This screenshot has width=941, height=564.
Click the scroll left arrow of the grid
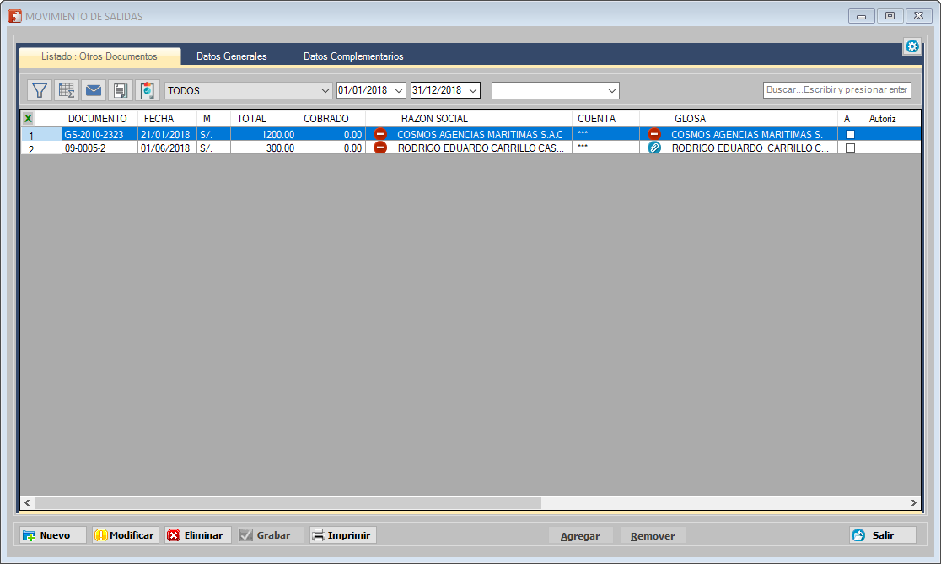click(x=27, y=502)
